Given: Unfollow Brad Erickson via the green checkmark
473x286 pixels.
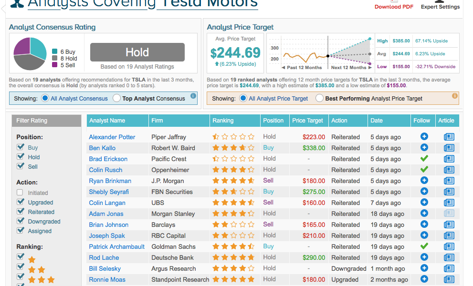Looking at the screenshot, I should coord(424,158).
